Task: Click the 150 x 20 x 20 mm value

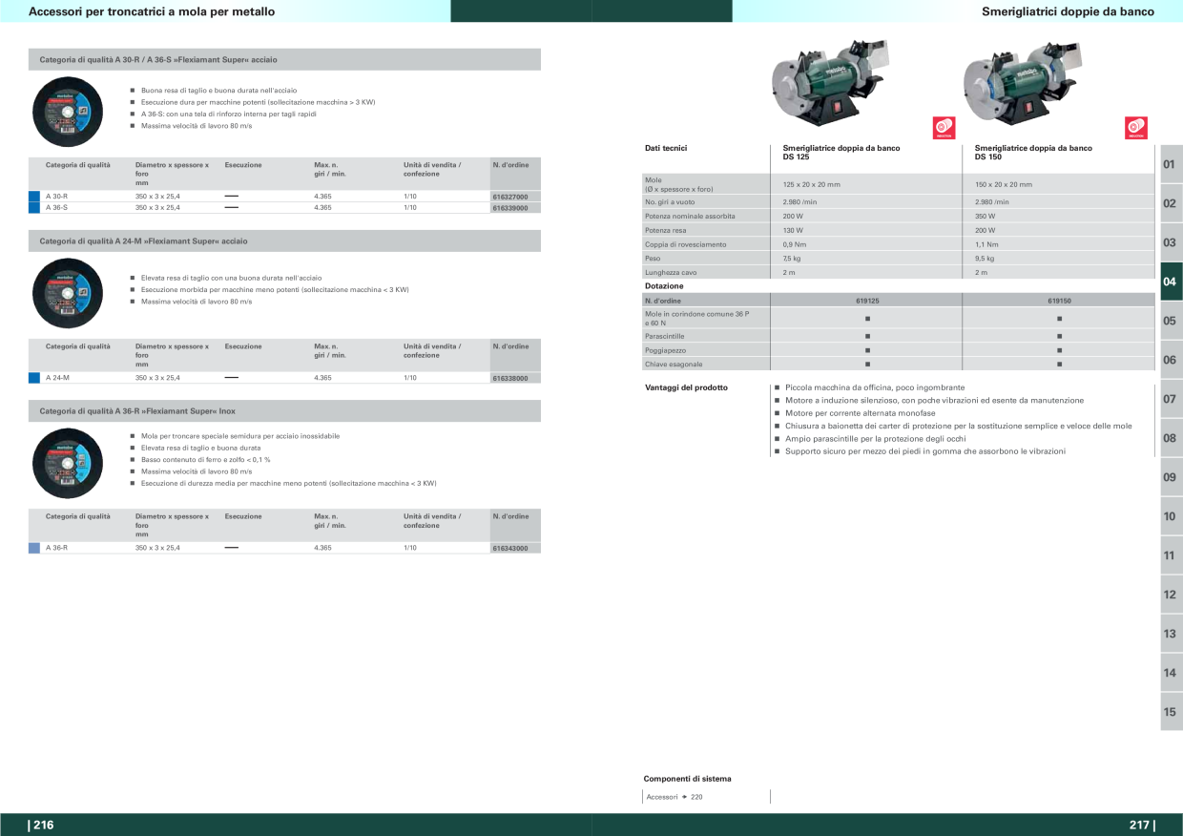Action: pyautogui.click(x=1004, y=184)
